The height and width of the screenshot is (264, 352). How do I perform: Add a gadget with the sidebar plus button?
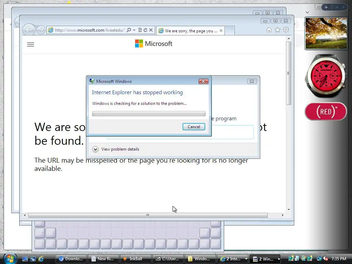tap(326, 8)
